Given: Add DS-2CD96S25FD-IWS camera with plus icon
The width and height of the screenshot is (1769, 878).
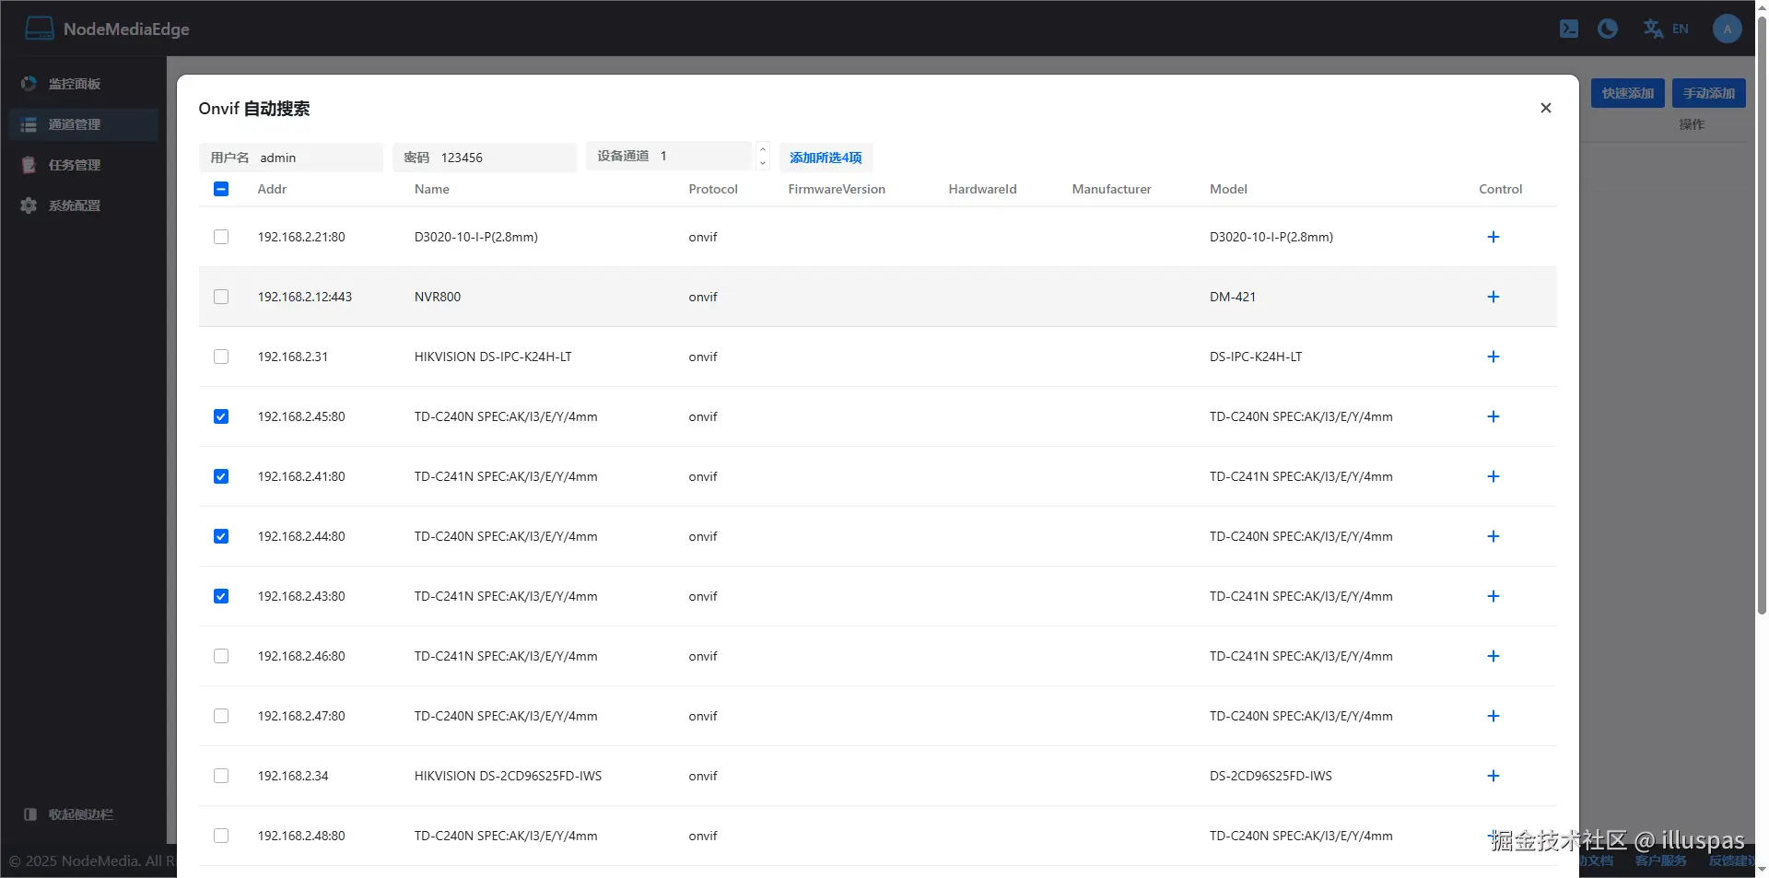Looking at the screenshot, I should pyautogui.click(x=1494, y=776).
